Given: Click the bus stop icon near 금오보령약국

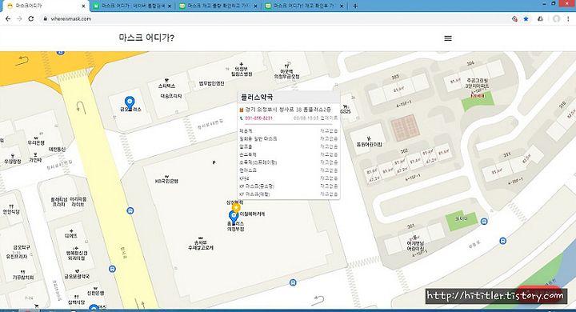Looking at the screenshot, I should (x=113, y=269).
